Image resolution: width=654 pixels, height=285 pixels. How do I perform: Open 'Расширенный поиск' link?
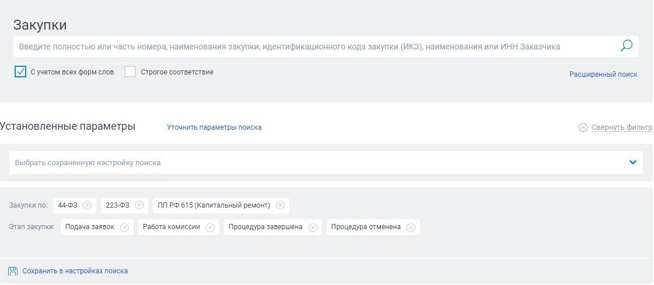603,74
